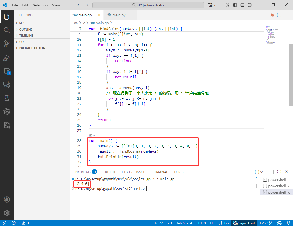
Task: Expand the OUTLINE section
Action: [42, 29]
